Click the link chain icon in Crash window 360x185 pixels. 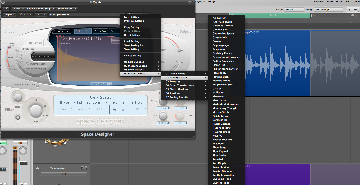pos(7,8)
